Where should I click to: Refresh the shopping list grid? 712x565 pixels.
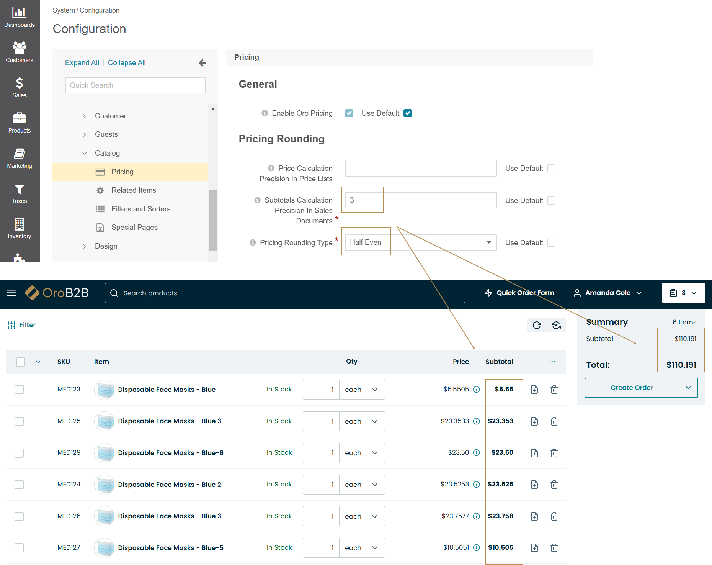click(537, 325)
